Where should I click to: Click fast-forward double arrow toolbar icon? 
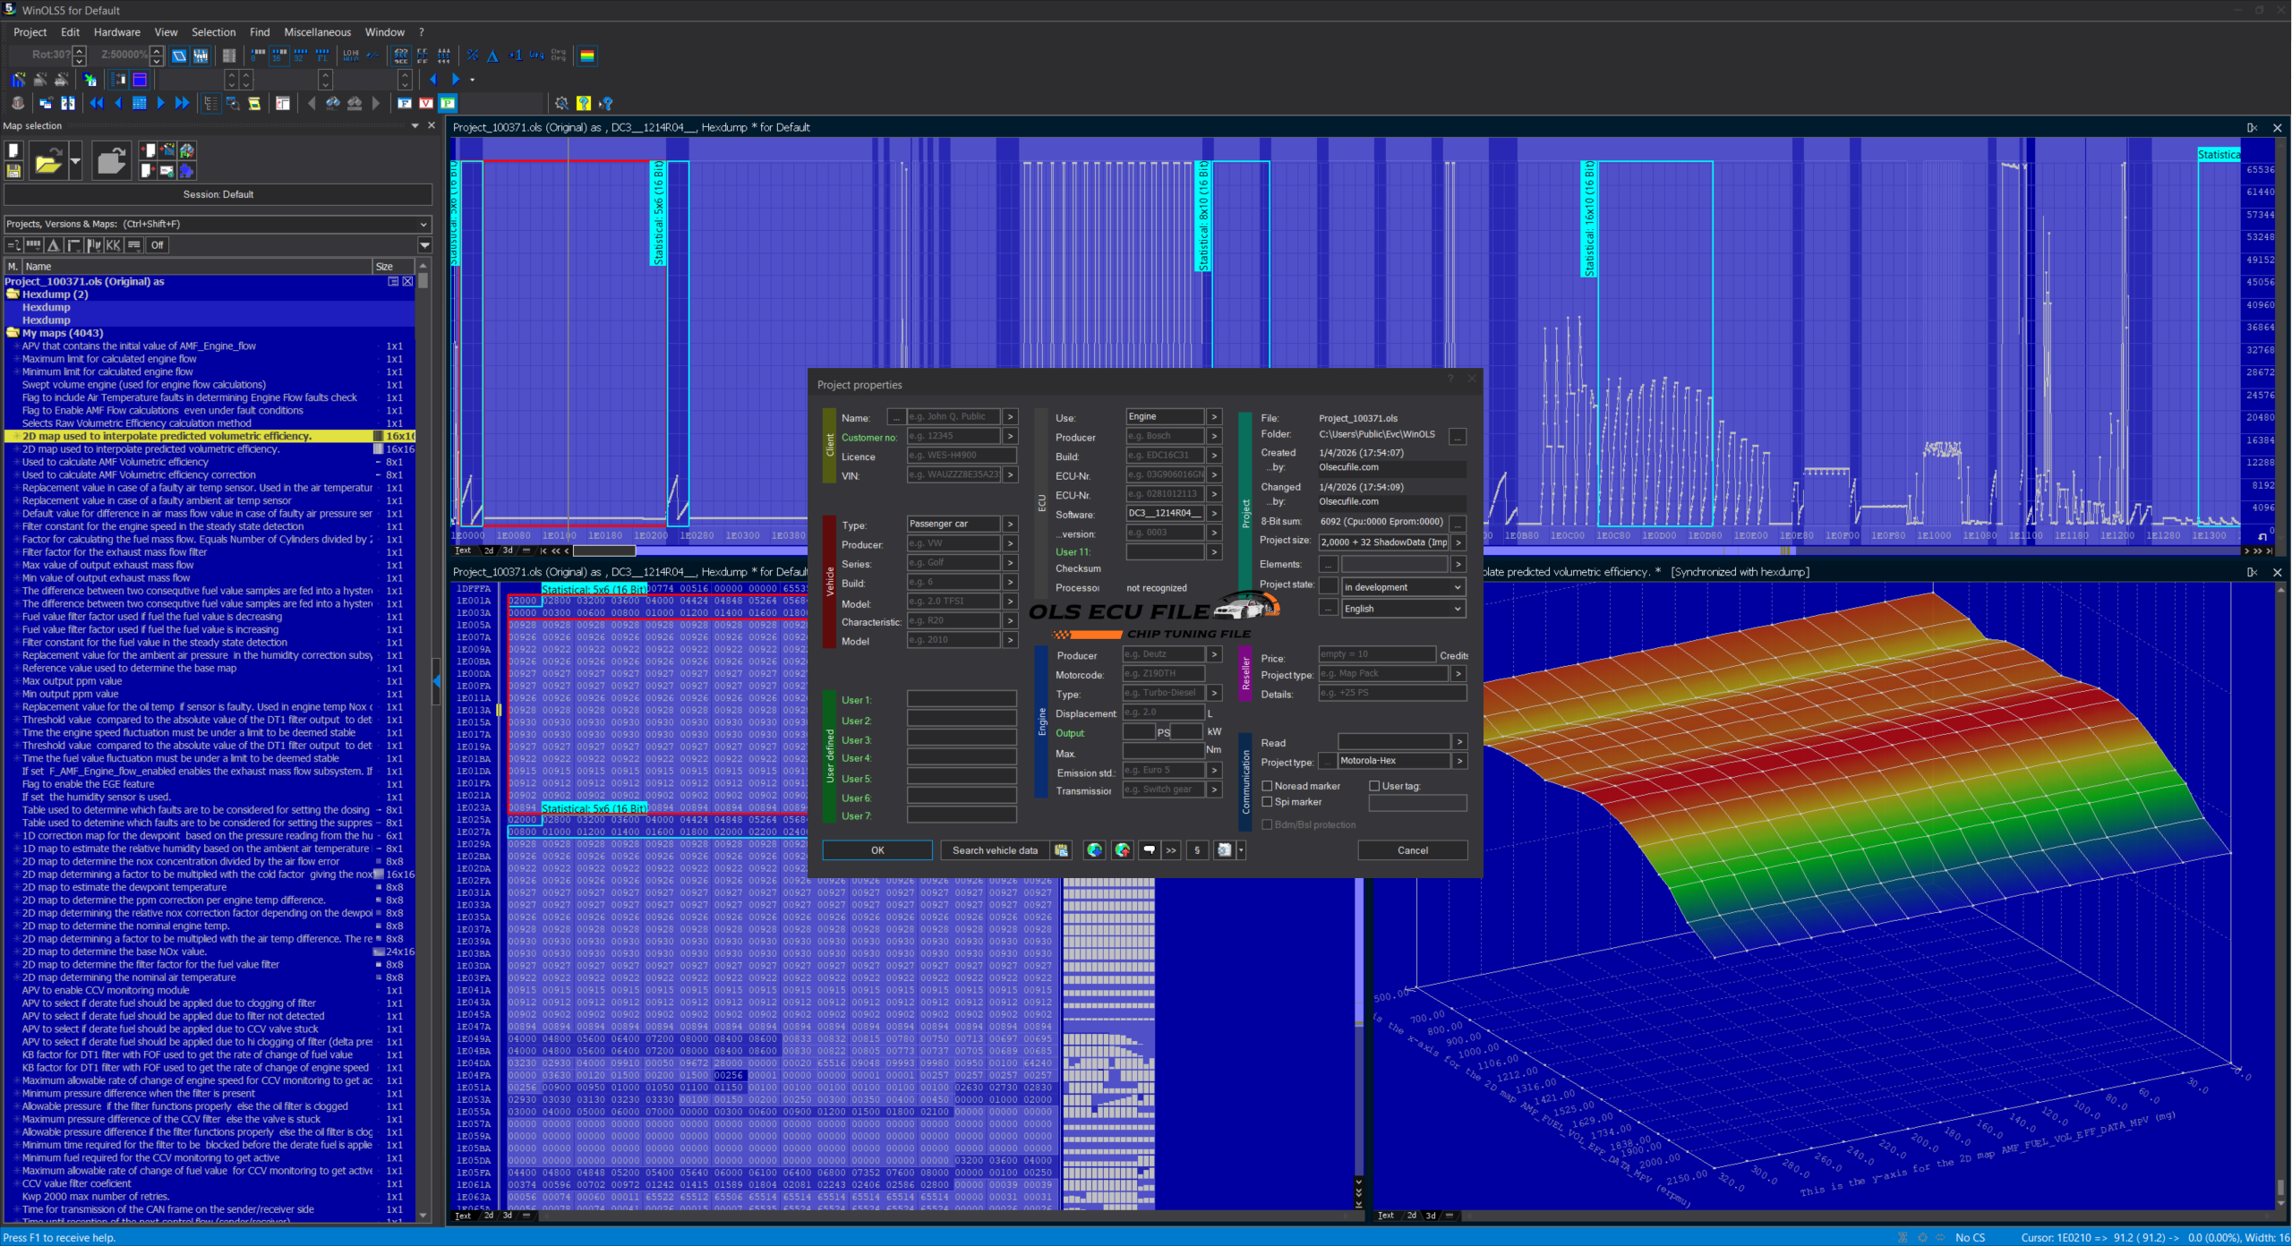[x=182, y=103]
